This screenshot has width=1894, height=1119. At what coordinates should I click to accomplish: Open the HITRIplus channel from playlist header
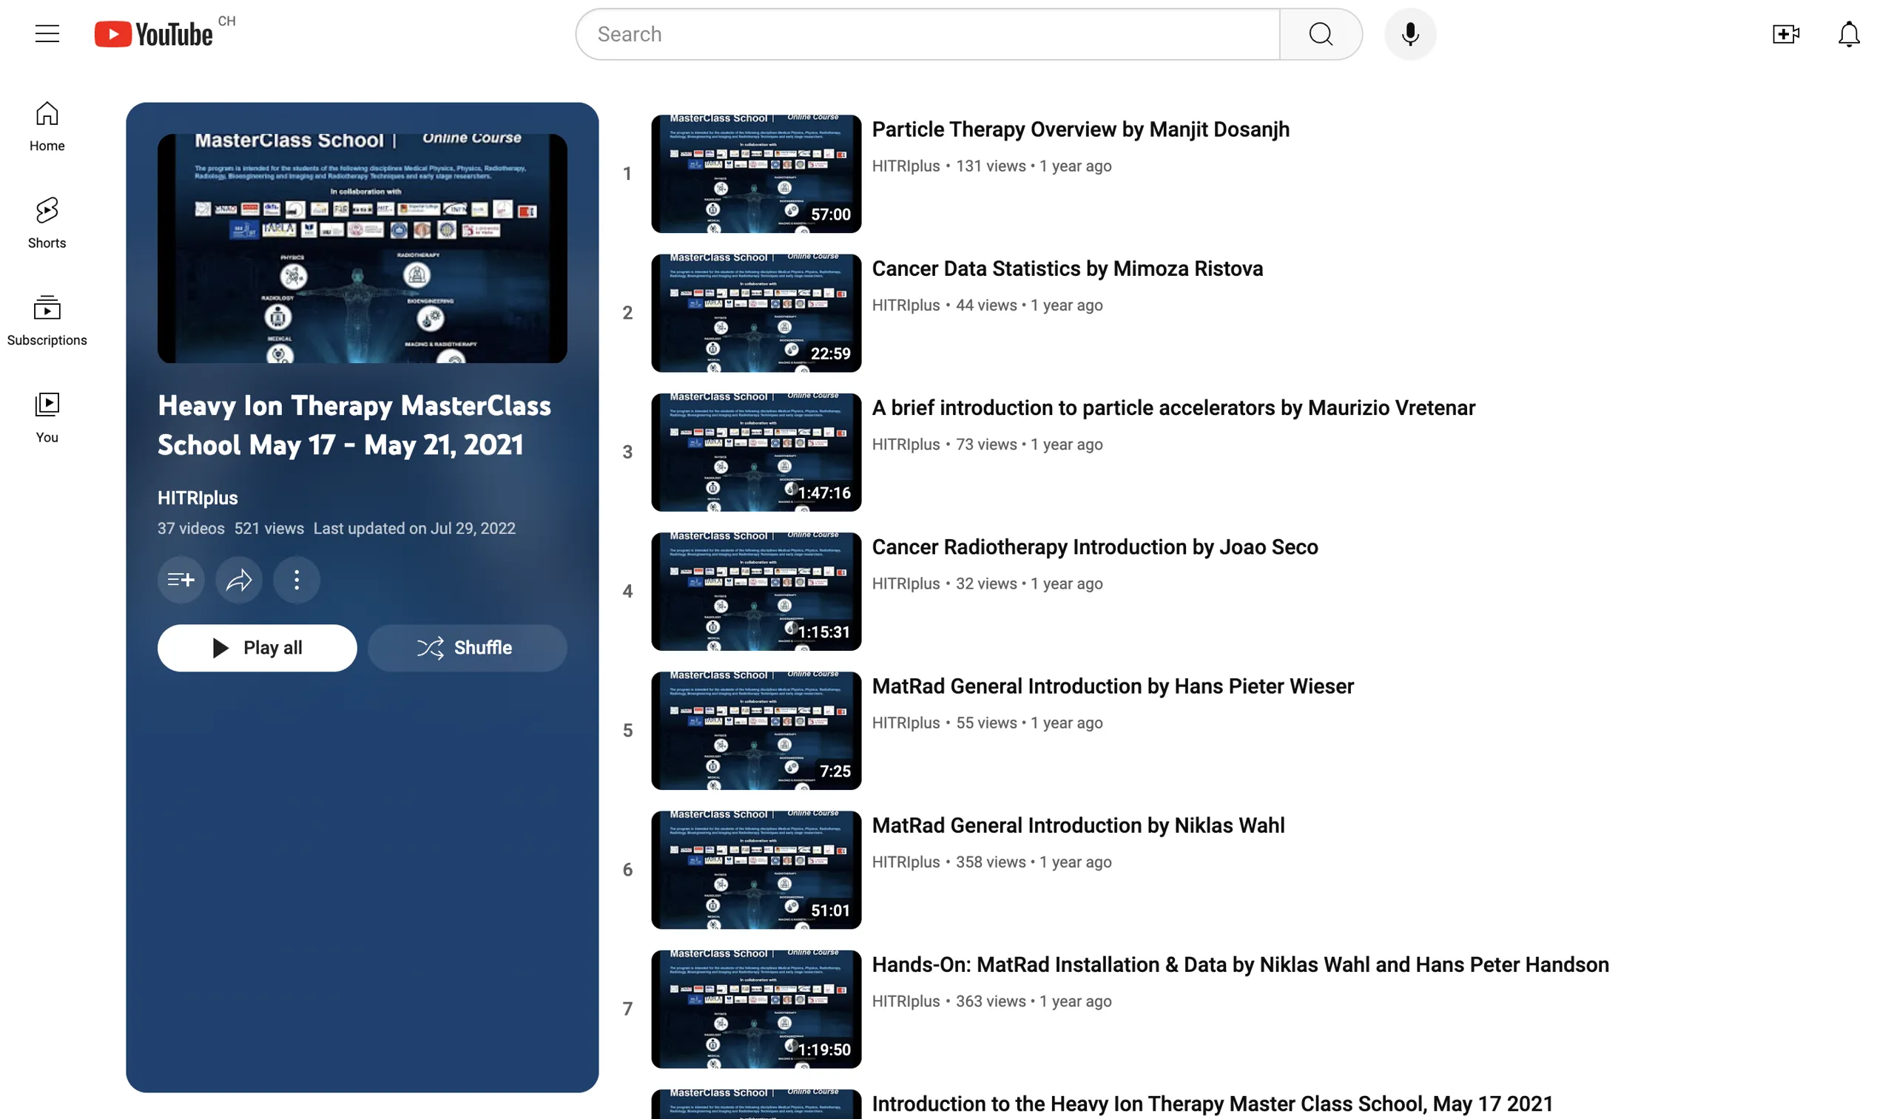point(198,498)
